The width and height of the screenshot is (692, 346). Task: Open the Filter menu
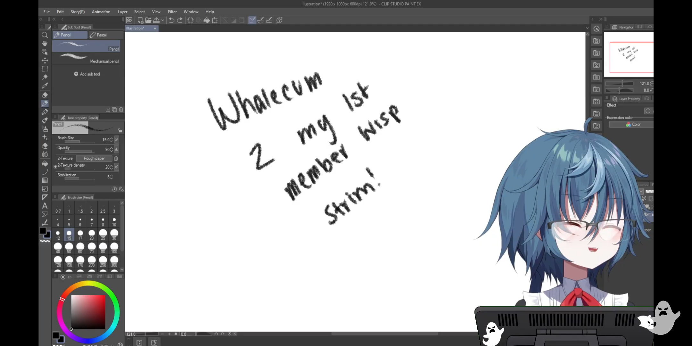tap(172, 12)
